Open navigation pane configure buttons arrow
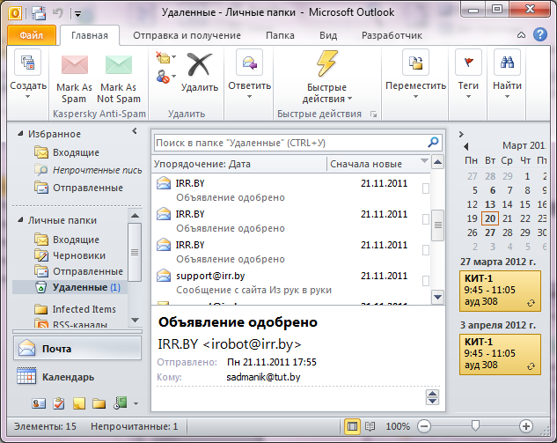The image size is (557, 443). pos(136,404)
